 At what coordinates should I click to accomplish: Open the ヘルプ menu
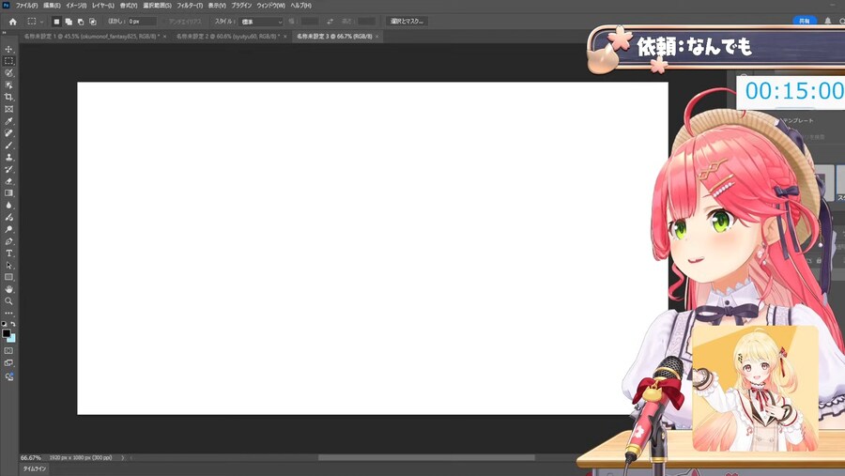[x=300, y=6]
